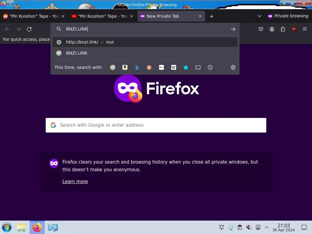
Task: Open the Firefox hamburger menu
Action: pos(305,29)
